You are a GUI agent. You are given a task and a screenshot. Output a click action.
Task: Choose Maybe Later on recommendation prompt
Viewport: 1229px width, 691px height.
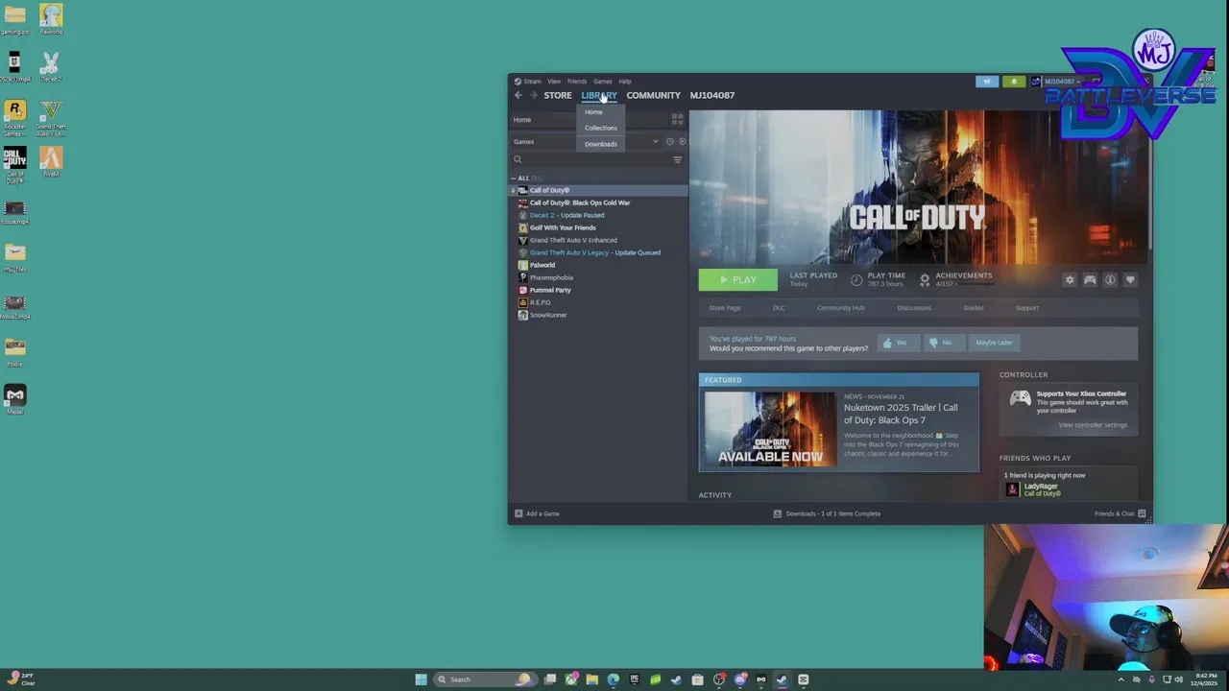pos(994,343)
